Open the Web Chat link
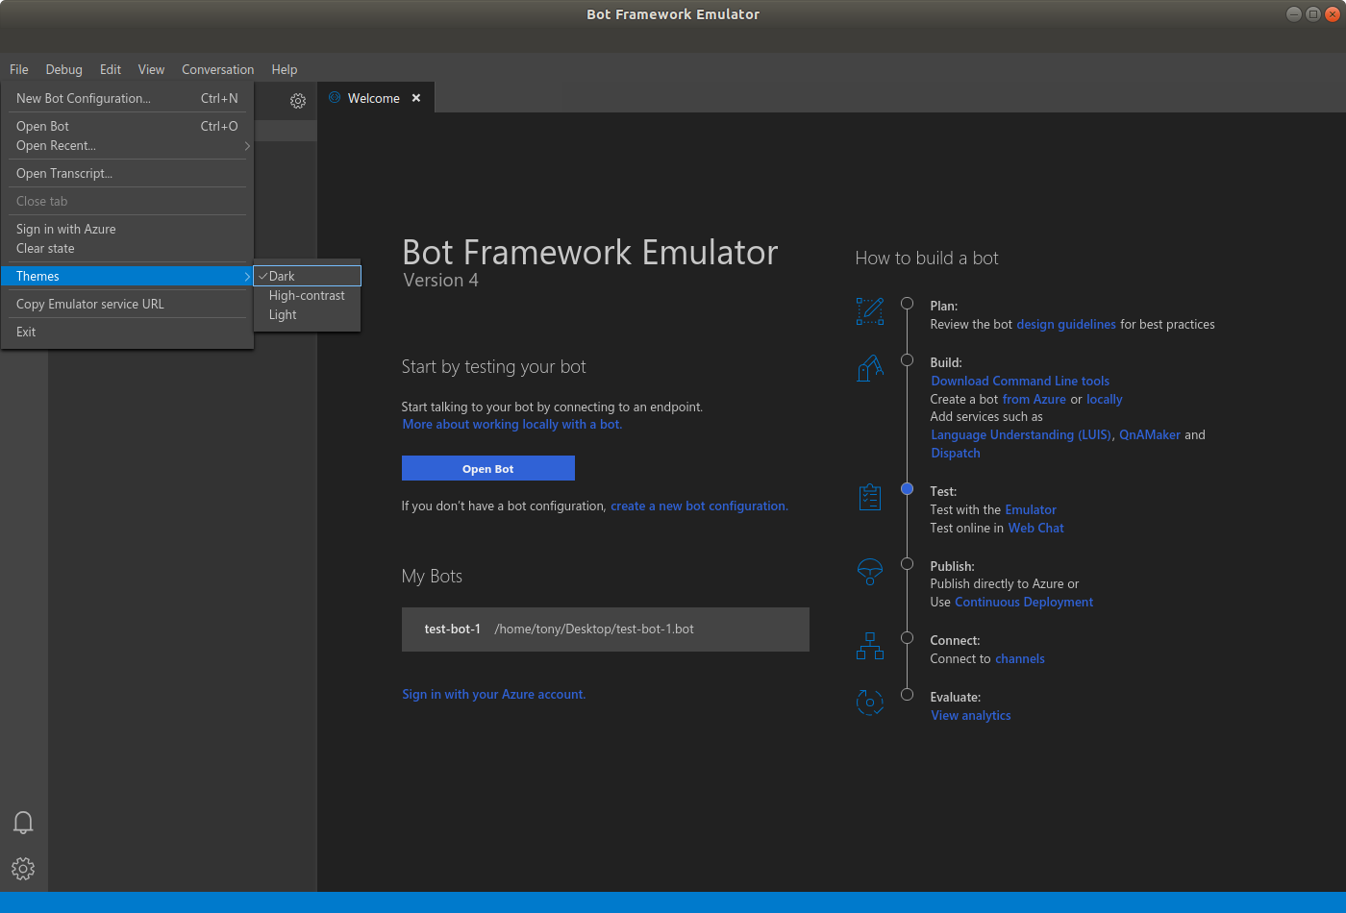The image size is (1346, 913). point(1036,528)
